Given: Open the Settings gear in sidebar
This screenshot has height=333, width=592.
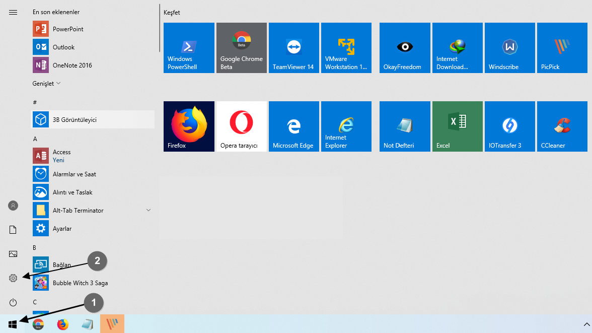Looking at the screenshot, I should [13, 278].
